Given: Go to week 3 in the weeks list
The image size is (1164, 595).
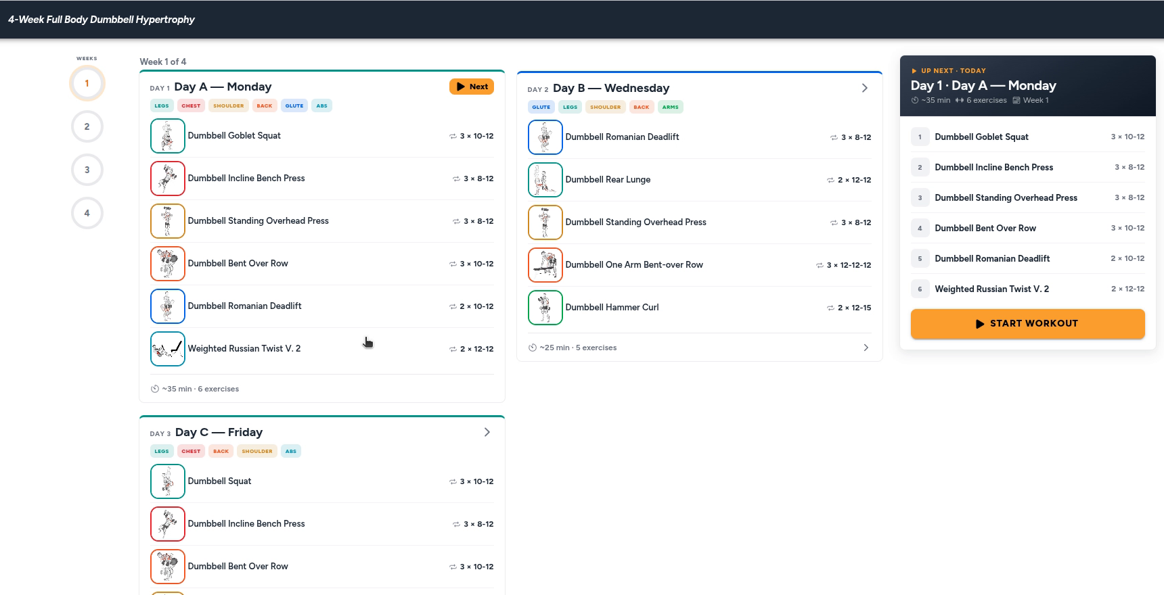Looking at the screenshot, I should coord(87,170).
